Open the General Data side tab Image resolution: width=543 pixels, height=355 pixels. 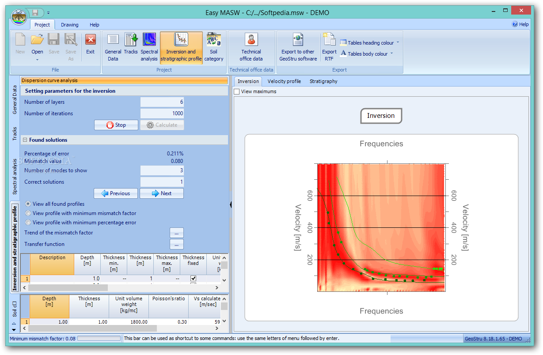(x=15, y=100)
